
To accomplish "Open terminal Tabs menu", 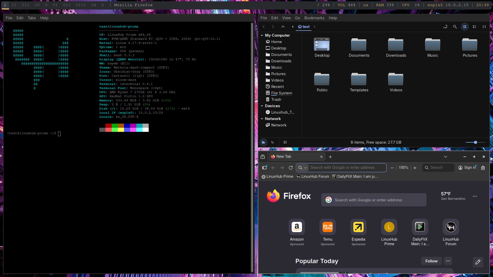I will pos(32,18).
